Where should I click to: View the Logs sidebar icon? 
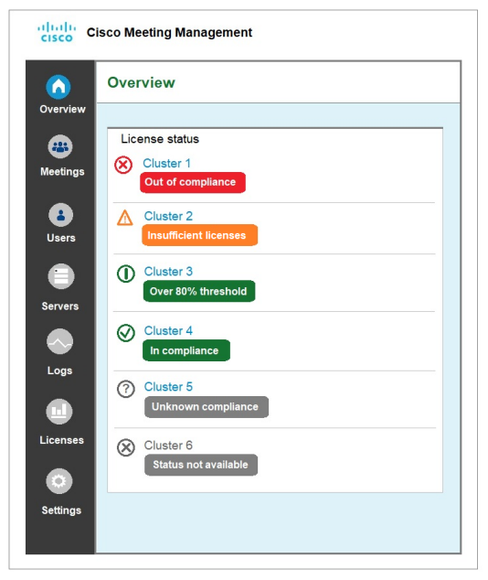(x=59, y=341)
